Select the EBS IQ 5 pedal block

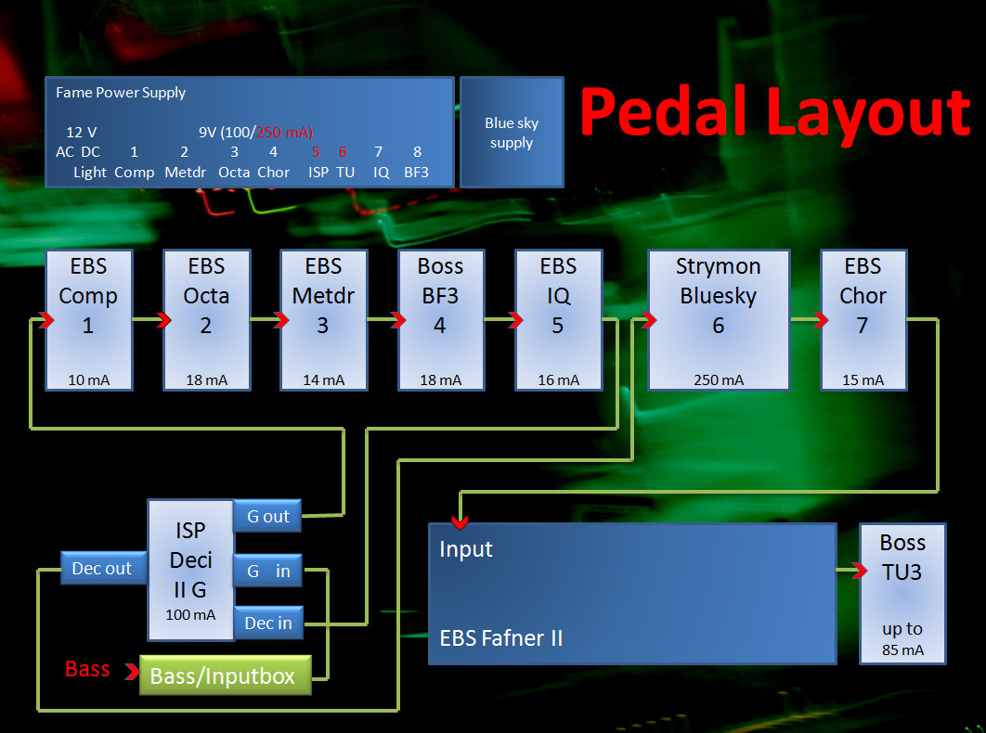pyautogui.click(x=558, y=320)
